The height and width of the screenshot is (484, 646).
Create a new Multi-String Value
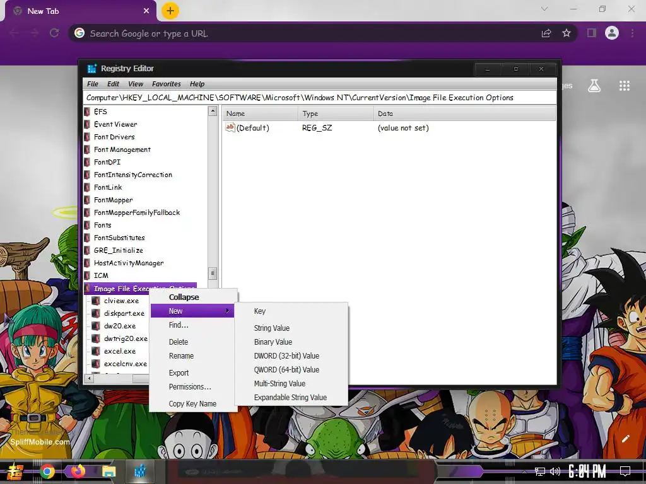pyautogui.click(x=291, y=384)
